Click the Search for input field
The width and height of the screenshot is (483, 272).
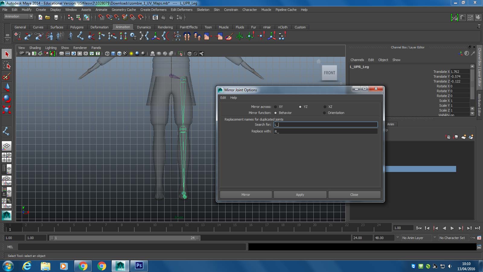[x=325, y=125]
